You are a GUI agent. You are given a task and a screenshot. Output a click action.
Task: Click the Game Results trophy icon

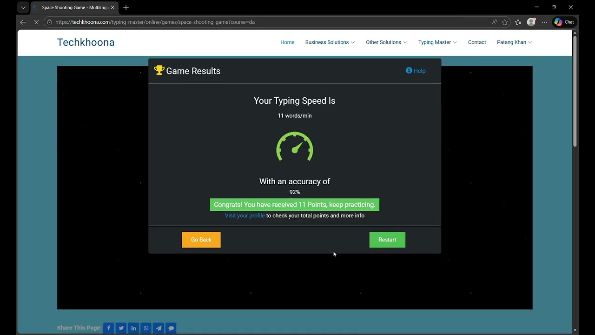[159, 70]
